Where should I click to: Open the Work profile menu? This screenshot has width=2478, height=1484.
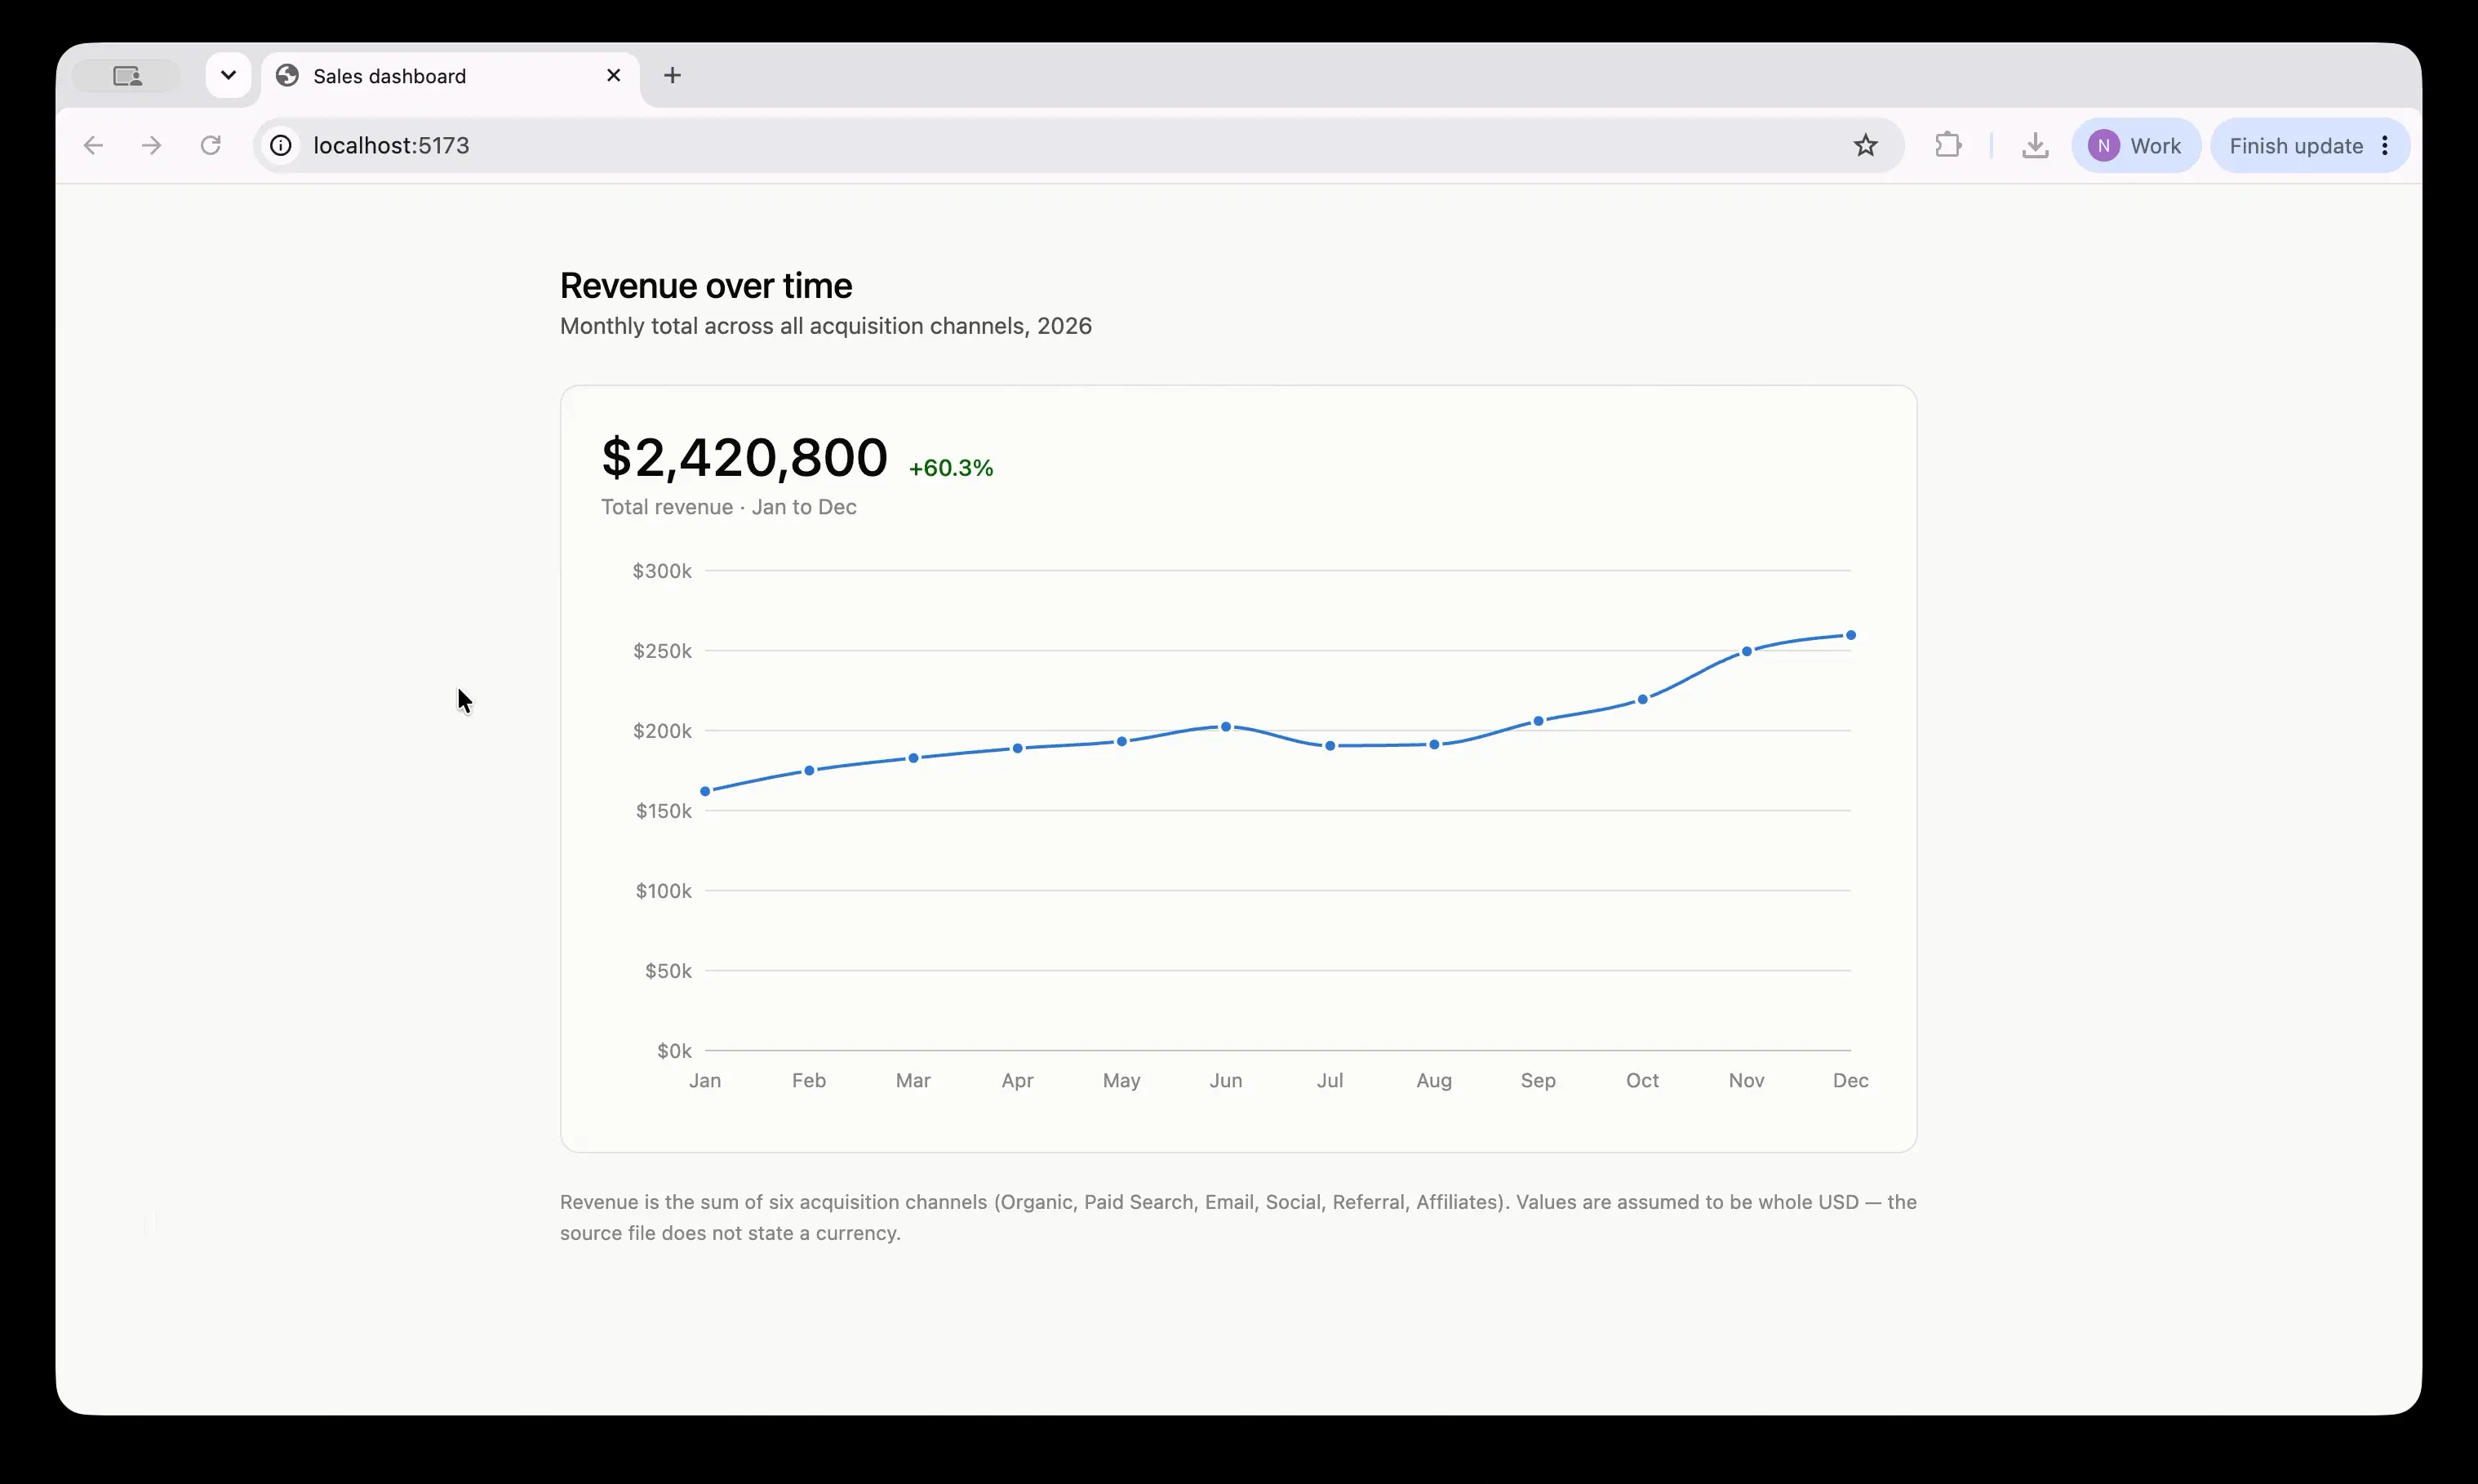pos(2136,146)
